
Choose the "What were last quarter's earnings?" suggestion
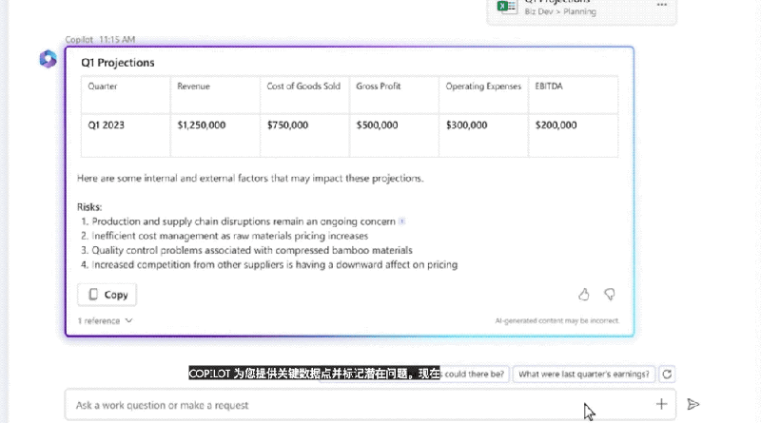click(x=585, y=375)
